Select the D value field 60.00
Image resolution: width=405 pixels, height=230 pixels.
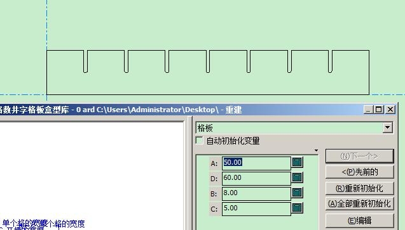(x=256, y=178)
